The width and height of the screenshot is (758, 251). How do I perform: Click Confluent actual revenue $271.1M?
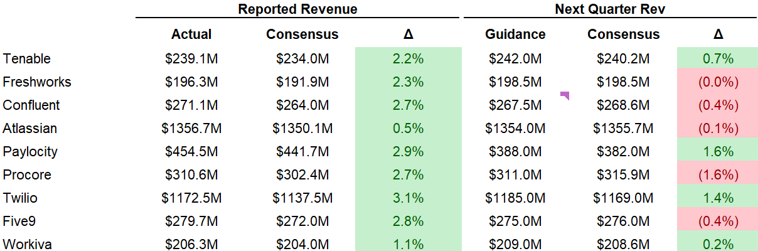pyautogui.click(x=191, y=105)
